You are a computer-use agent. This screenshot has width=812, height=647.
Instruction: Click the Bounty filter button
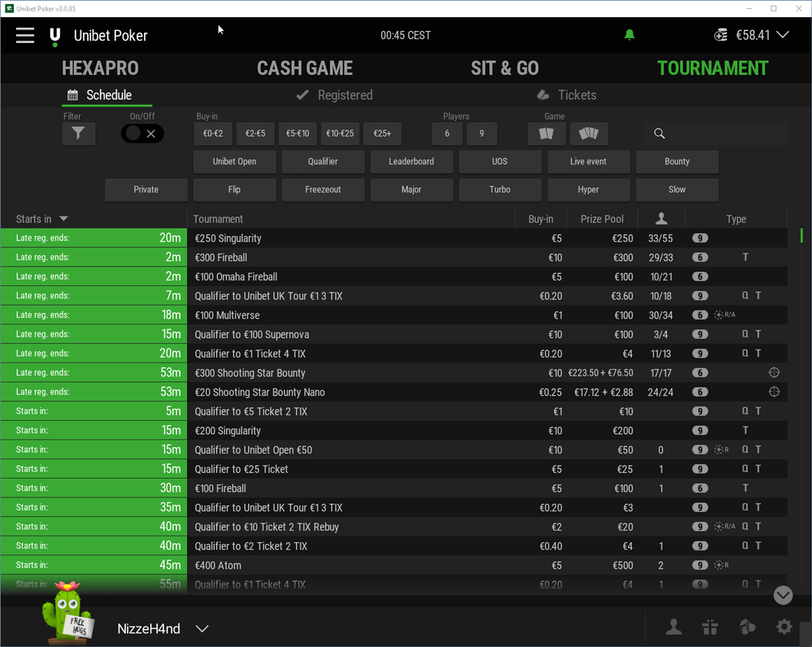point(676,161)
